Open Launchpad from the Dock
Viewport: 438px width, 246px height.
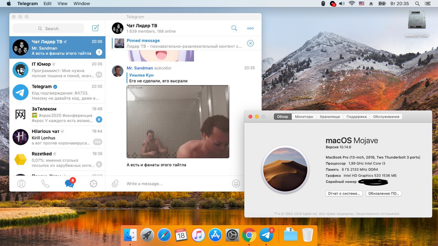pos(147,235)
